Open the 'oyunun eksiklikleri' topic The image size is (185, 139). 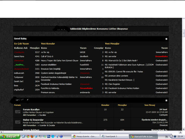48,65
